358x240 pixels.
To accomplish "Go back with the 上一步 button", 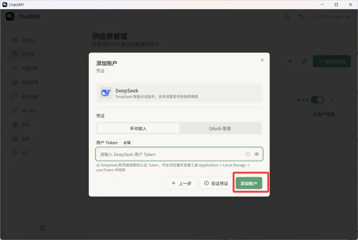I will pos(181,183).
